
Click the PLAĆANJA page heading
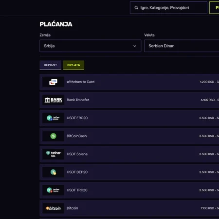56,24
